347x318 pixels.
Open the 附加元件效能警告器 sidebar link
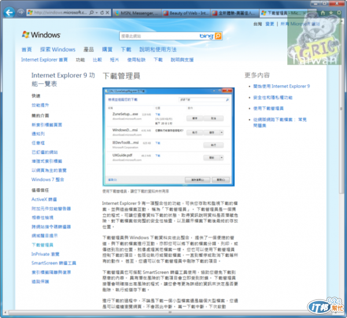point(51,209)
